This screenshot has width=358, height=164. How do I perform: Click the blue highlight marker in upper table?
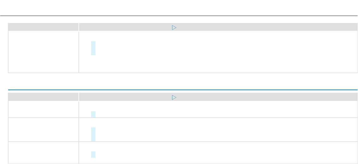(93, 48)
